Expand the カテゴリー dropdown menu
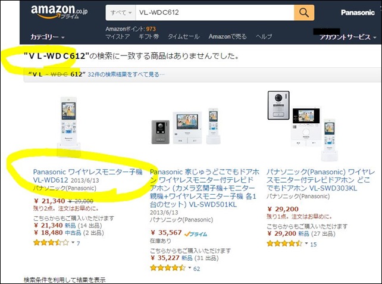The height and width of the screenshot is (284, 382). pos(47,37)
